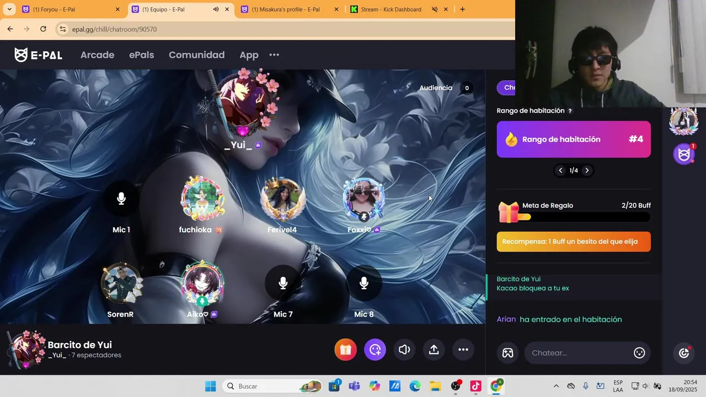The width and height of the screenshot is (706, 397).
Task: Open the Rango de habitación help icon
Action: (x=570, y=111)
